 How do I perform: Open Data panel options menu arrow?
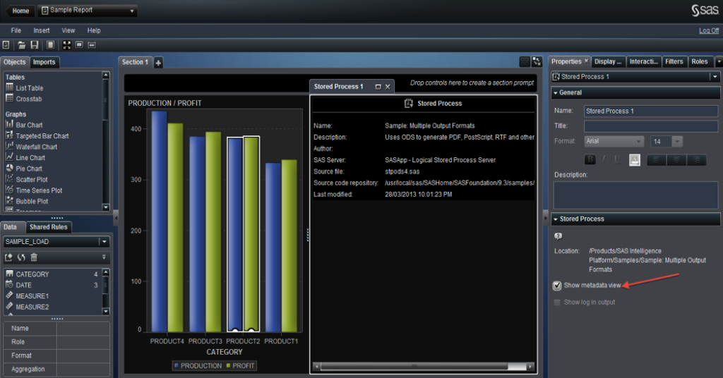[x=104, y=257]
